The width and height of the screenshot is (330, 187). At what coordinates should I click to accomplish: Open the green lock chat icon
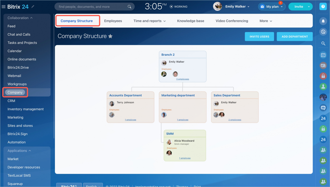pyautogui.click(x=323, y=129)
